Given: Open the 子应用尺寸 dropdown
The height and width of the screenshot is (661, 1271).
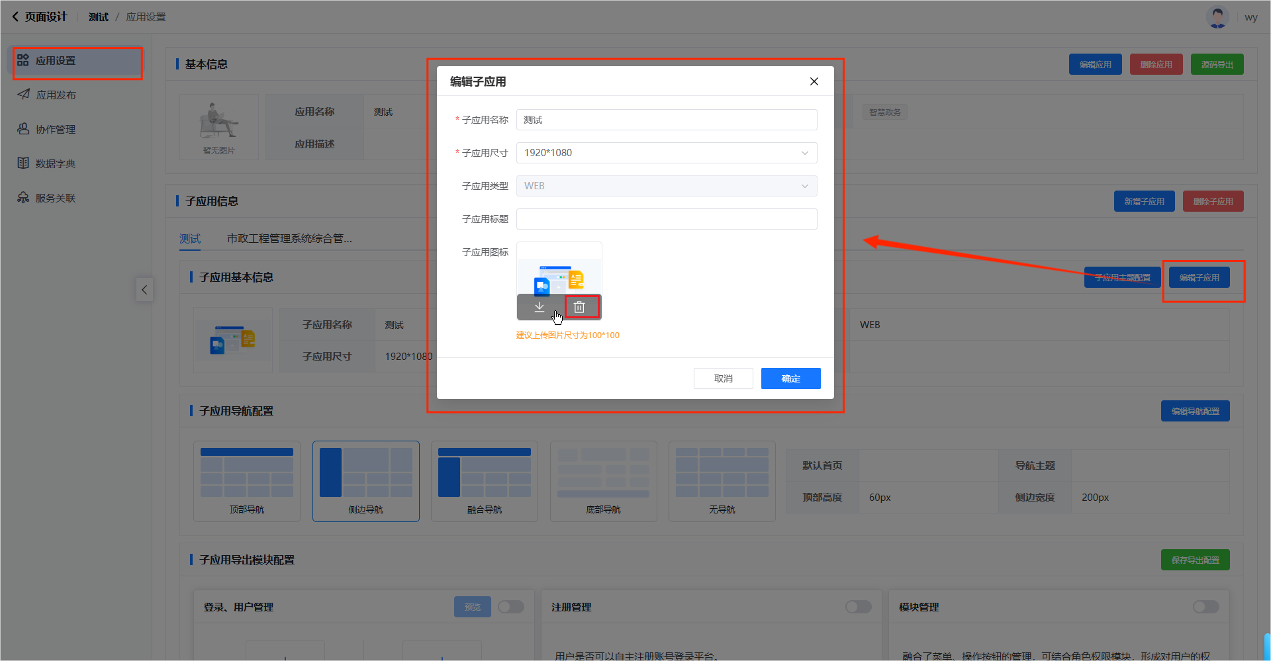Looking at the screenshot, I should pyautogui.click(x=666, y=153).
